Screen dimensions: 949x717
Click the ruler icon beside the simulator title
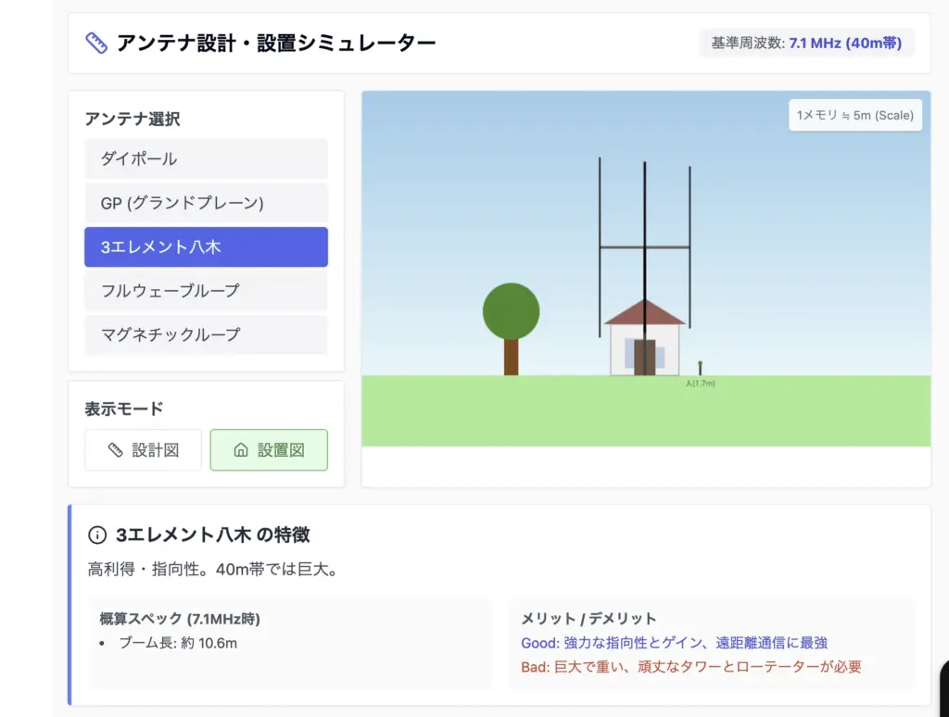coord(96,43)
